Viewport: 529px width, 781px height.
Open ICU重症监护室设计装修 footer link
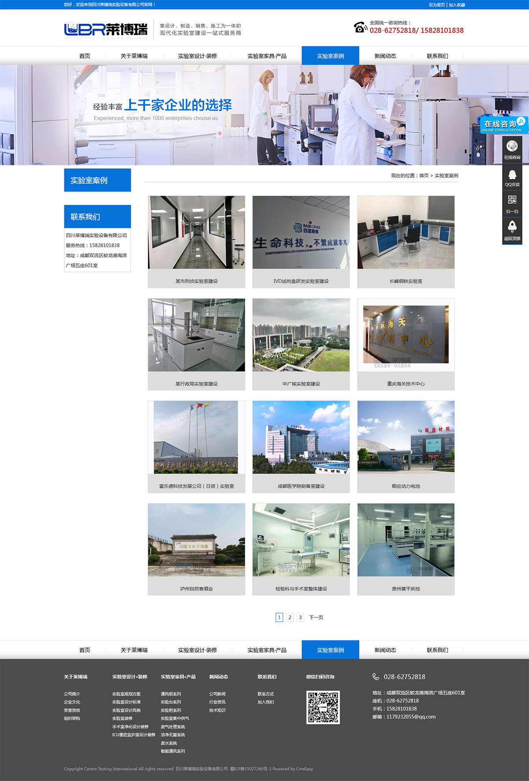[134, 735]
